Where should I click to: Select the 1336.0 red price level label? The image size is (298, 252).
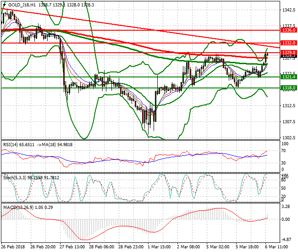point(289,30)
